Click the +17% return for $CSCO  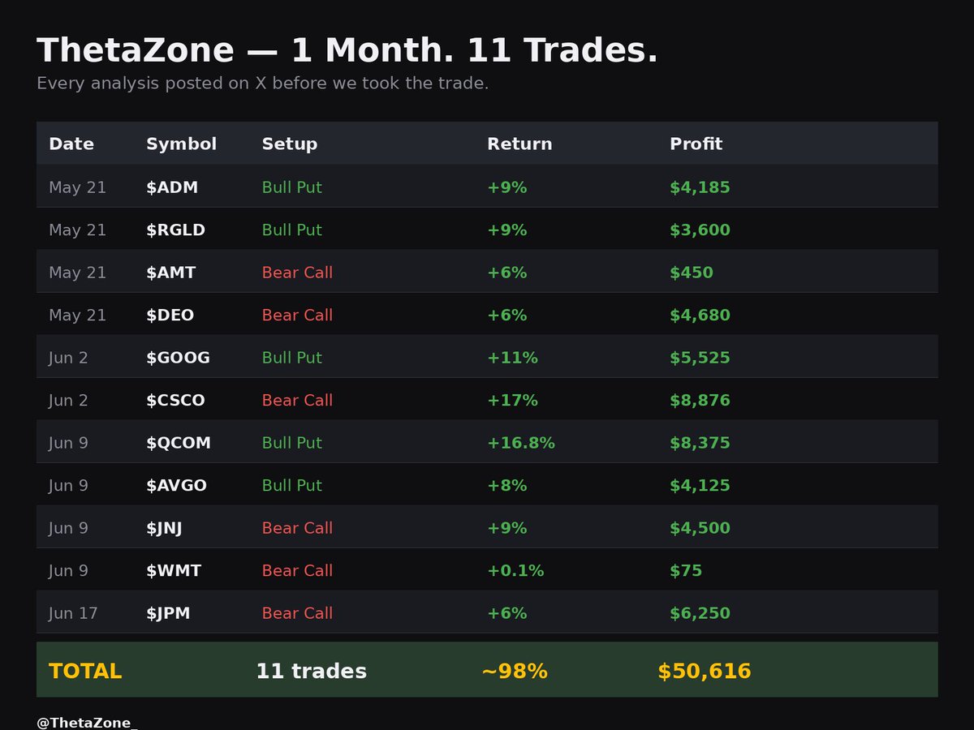(512, 401)
